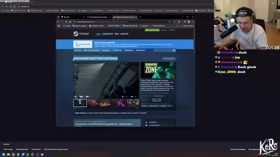The width and height of the screenshot is (280, 157).
Task: Click back arrow in background browser
Action: point(2,7)
